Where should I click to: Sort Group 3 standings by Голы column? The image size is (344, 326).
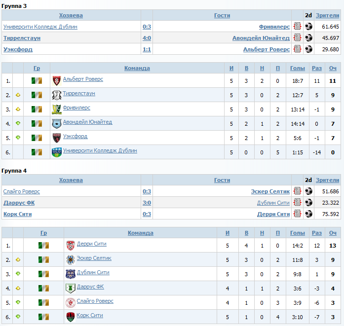(x=298, y=68)
